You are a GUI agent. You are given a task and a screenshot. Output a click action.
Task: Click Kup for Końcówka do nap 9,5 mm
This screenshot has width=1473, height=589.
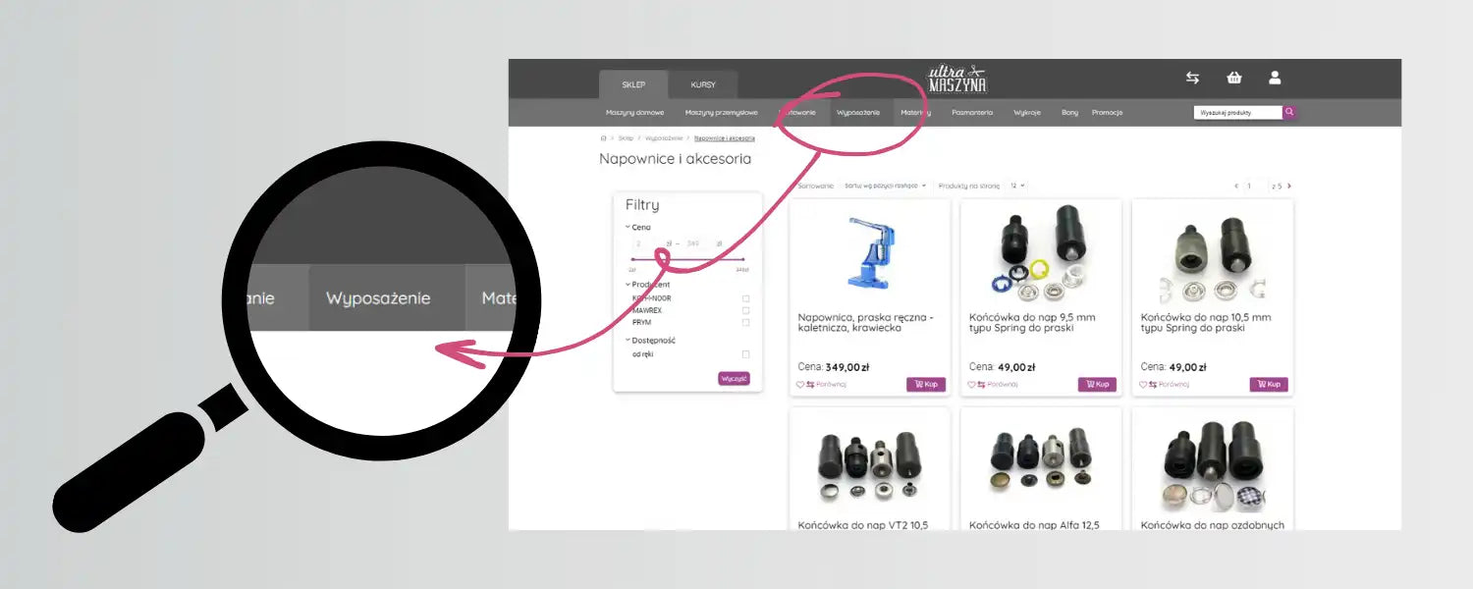coord(1098,385)
